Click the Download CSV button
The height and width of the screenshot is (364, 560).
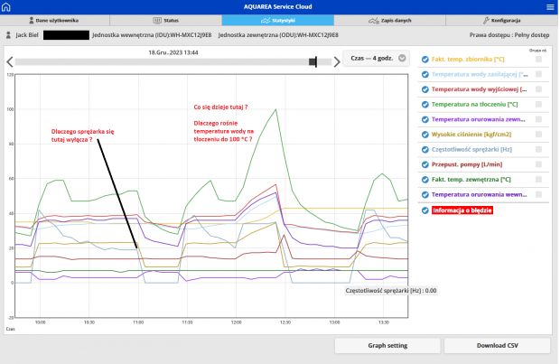click(497, 346)
